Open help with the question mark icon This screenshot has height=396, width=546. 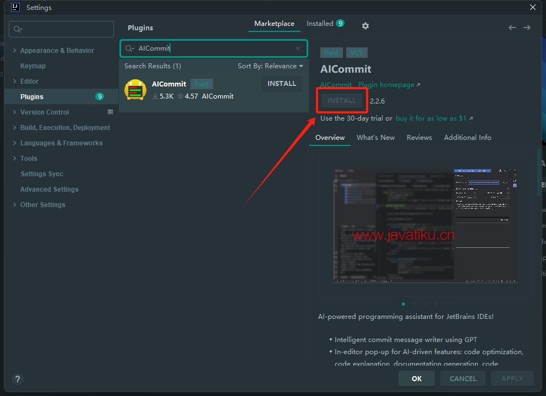pos(18,379)
